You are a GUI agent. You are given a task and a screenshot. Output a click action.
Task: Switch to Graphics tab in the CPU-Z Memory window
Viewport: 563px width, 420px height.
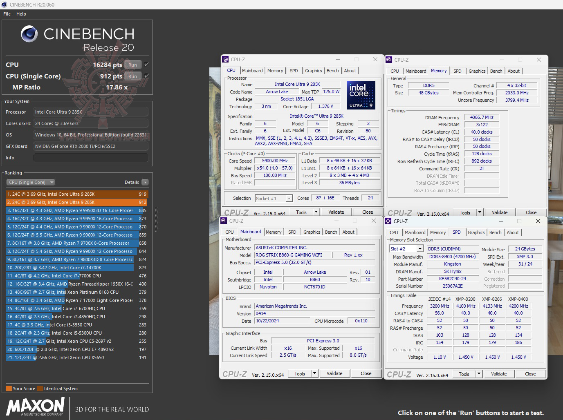pyautogui.click(x=477, y=71)
